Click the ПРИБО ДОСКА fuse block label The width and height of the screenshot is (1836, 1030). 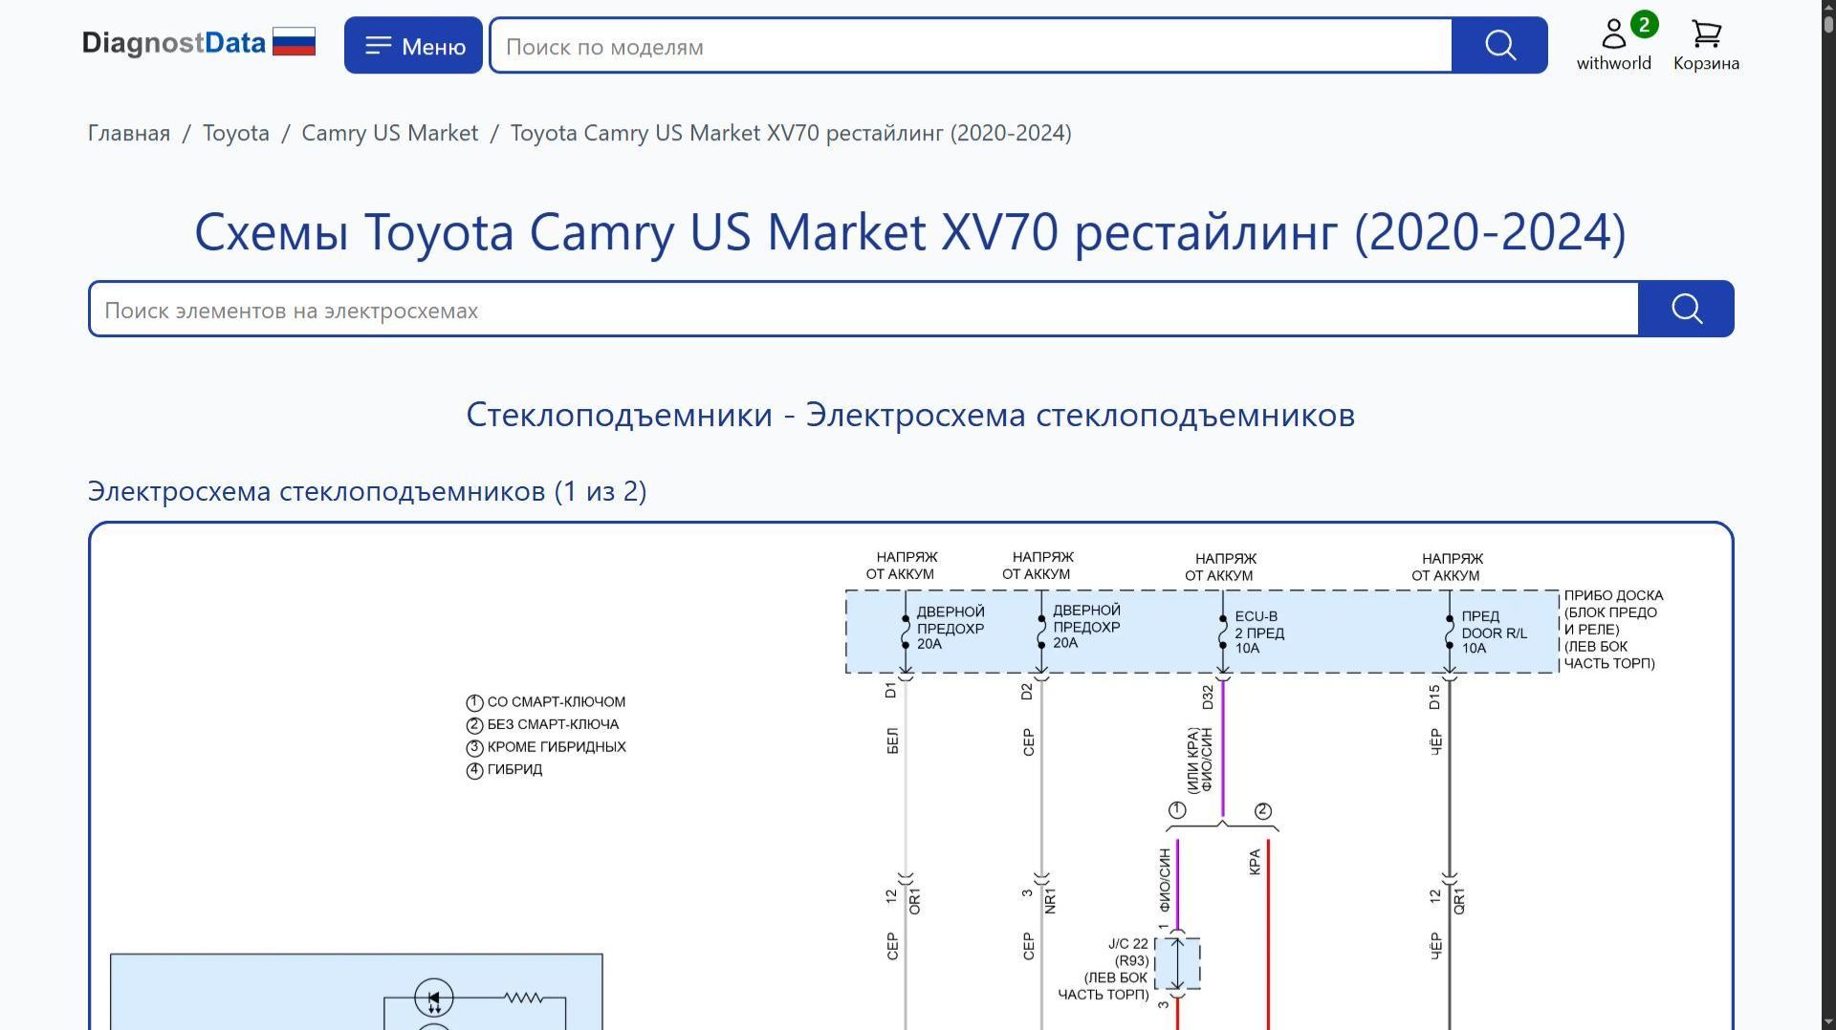point(1613,630)
